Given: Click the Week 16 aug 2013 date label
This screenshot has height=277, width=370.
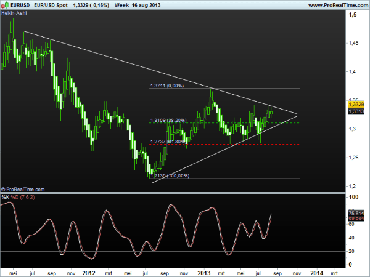Looking at the screenshot, I should pyautogui.click(x=138, y=5).
